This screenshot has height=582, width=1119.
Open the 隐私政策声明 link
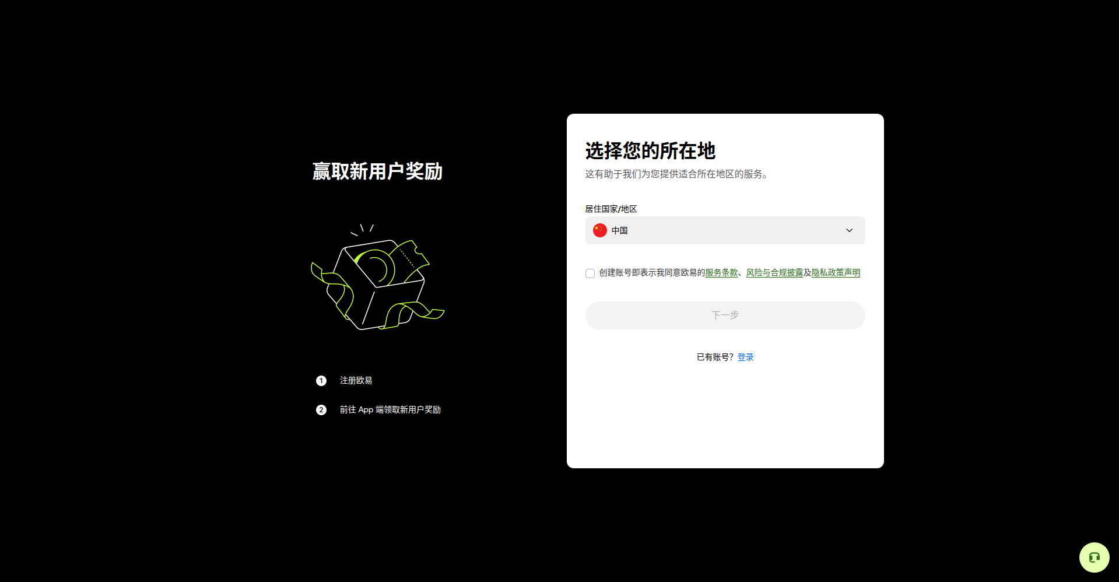tap(836, 273)
